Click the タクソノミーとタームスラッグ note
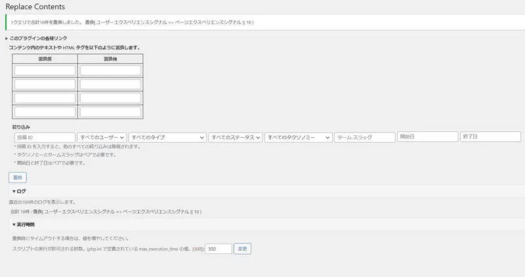525x277 pixels. click(x=65, y=155)
